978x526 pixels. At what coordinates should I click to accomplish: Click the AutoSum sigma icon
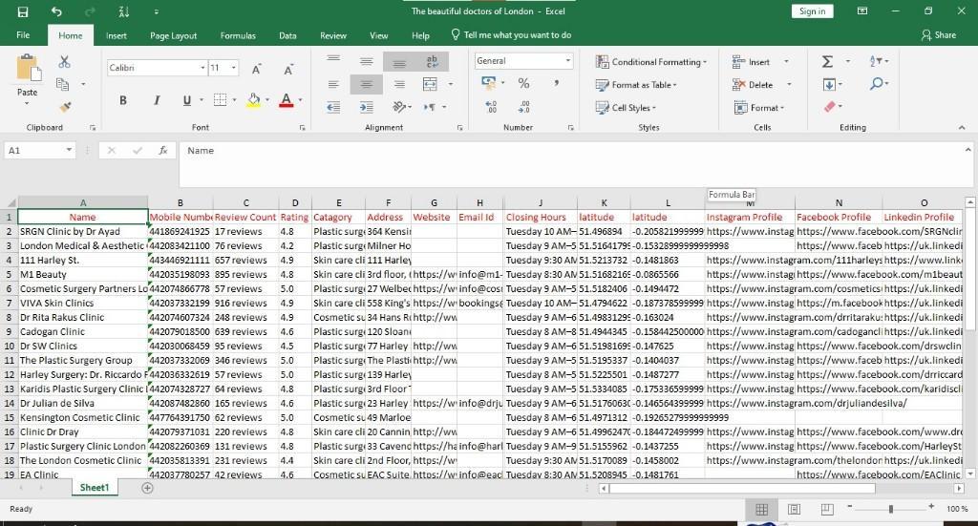point(827,61)
